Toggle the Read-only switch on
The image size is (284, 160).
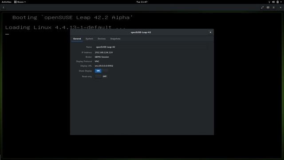pos(102,76)
